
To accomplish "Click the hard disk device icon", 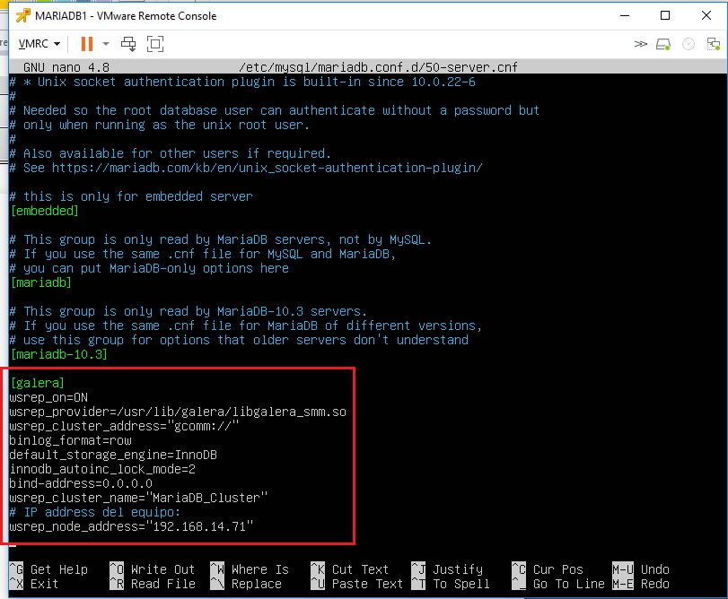I will [664, 44].
